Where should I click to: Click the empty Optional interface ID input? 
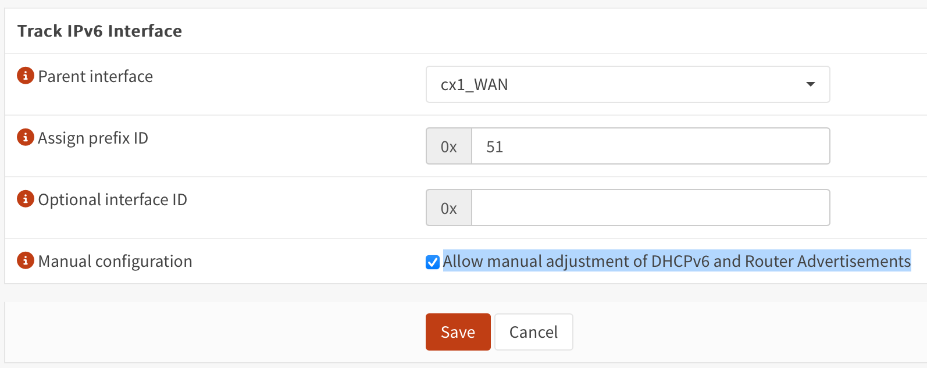pos(650,208)
